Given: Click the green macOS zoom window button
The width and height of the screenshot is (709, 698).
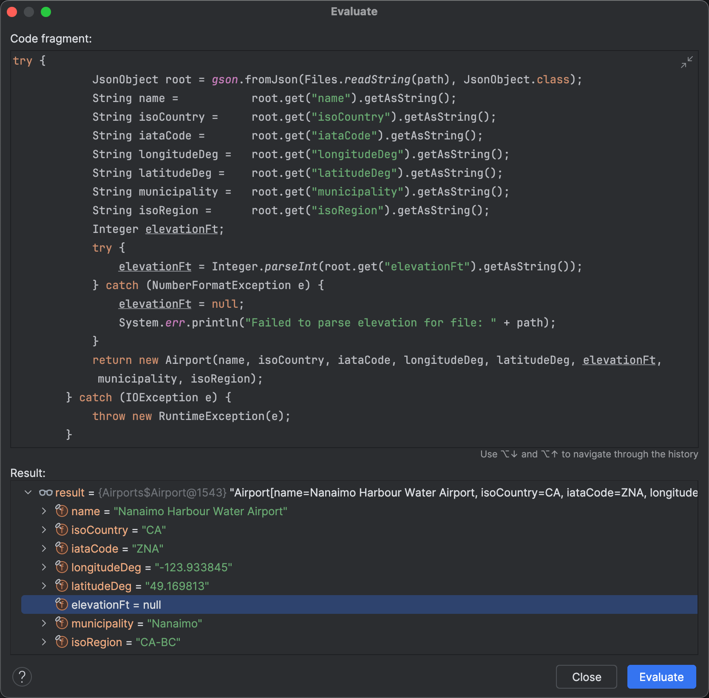Looking at the screenshot, I should tap(46, 12).
